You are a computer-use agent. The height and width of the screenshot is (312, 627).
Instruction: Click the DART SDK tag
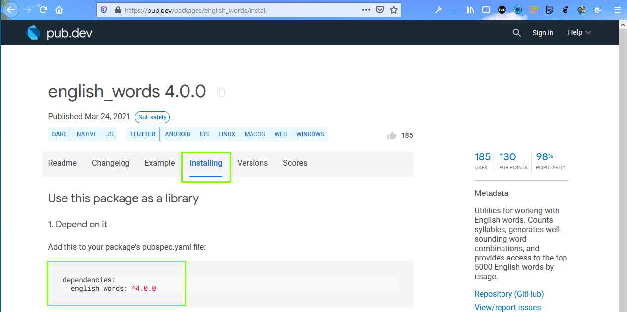click(x=60, y=134)
